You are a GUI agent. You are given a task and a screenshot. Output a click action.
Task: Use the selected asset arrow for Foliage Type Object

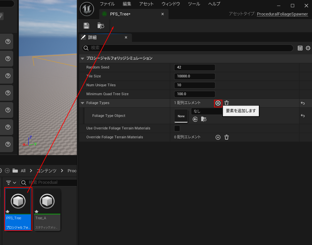tap(195, 119)
